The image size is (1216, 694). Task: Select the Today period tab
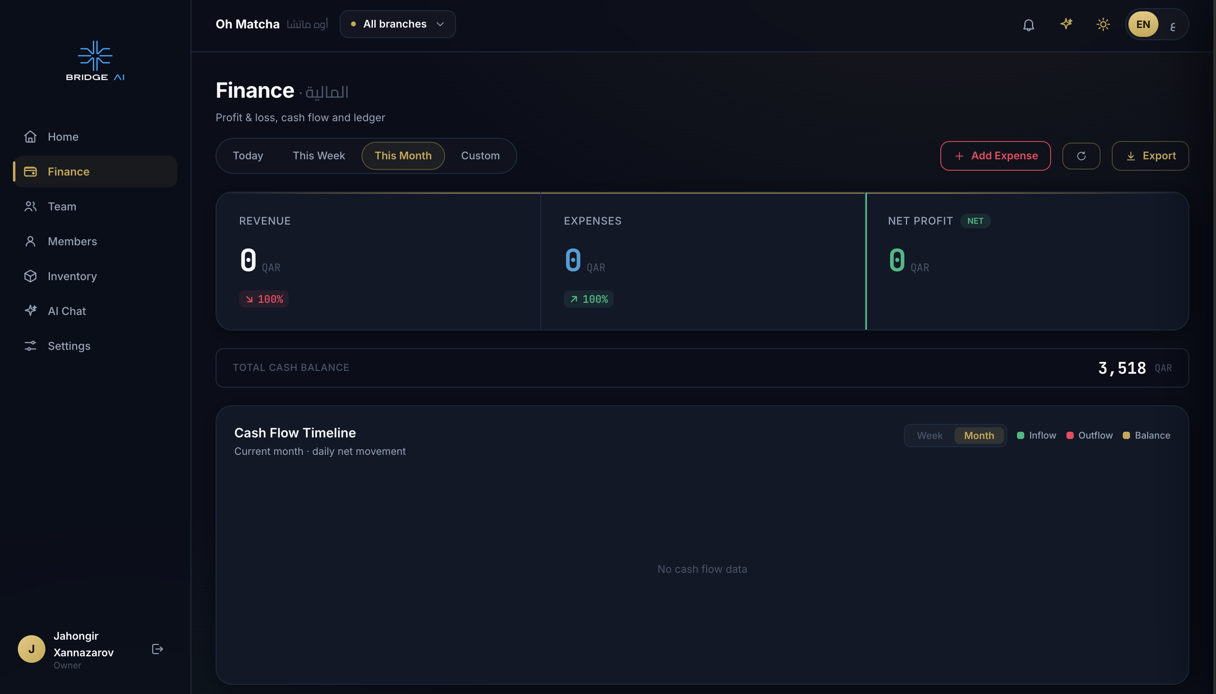tap(248, 156)
